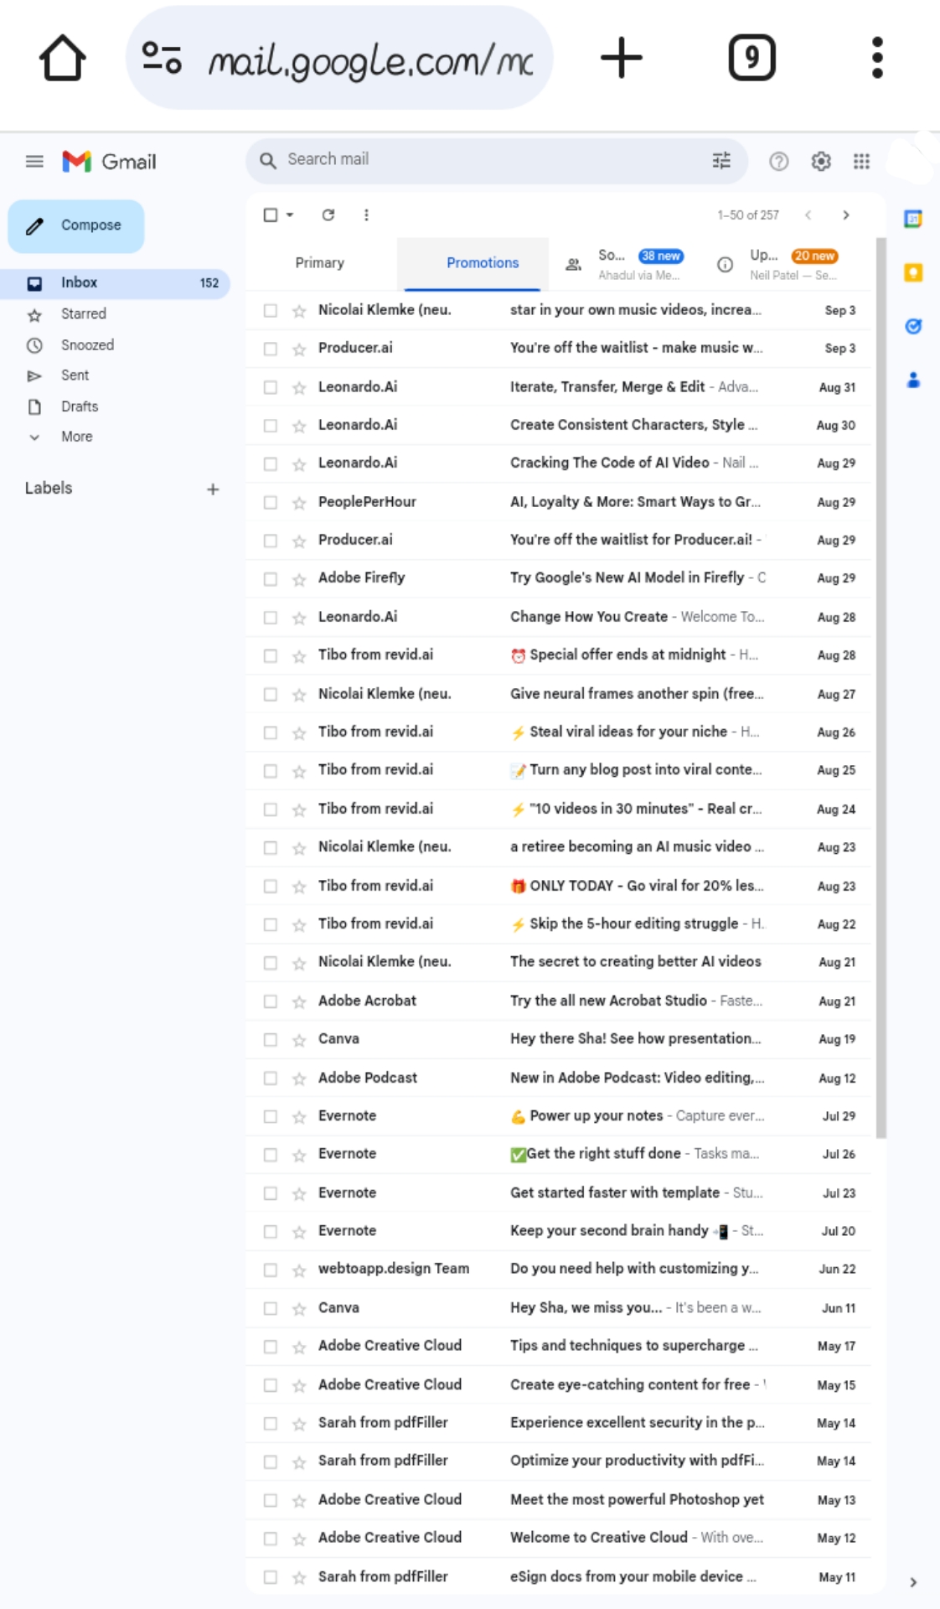
Task: Open the Starred folder
Action: pyautogui.click(x=83, y=314)
